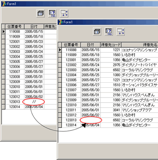This screenshot has width=158, height=160.
Task: Click the front Form1 window title bar
Action: [108, 22]
